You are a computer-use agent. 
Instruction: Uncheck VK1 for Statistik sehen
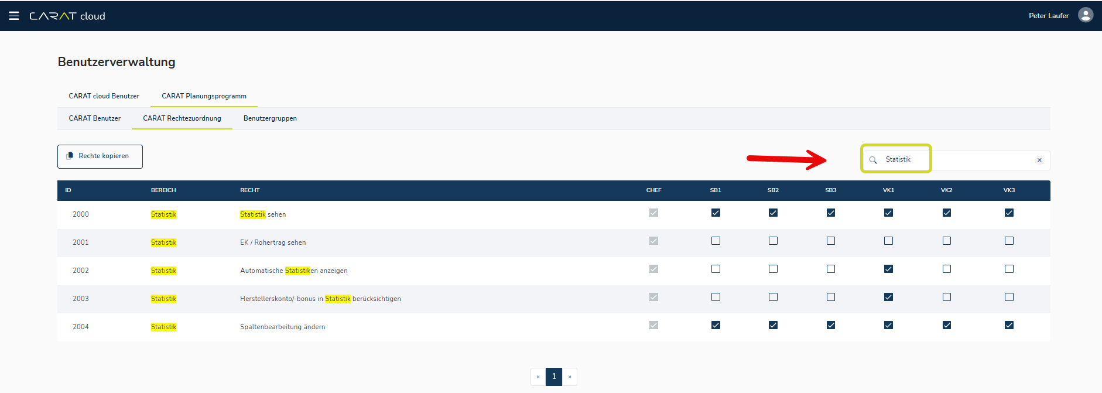(x=888, y=213)
